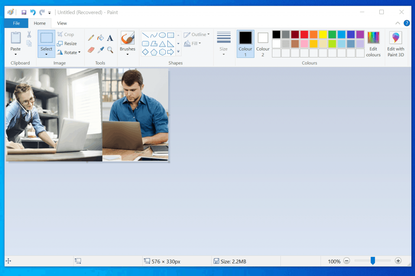Click Edit with Paint 3D
Viewport: 415px width, 276px height.
[x=396, y=44]
